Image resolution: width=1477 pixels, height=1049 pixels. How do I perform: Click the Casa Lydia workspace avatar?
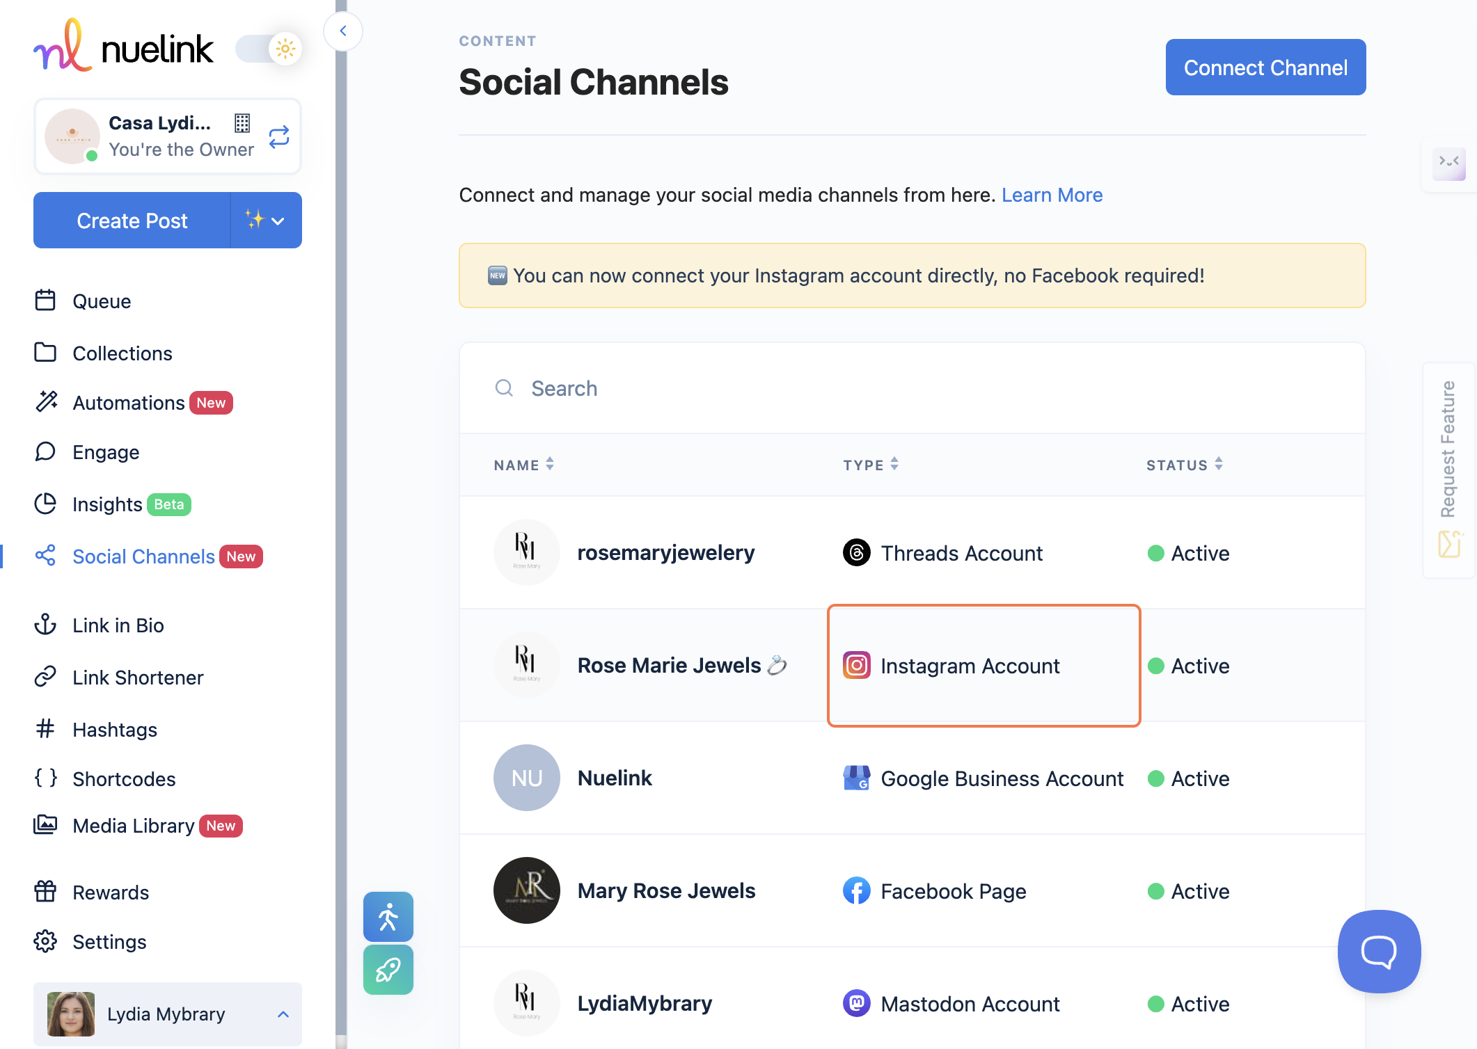[x=72, y=136]
